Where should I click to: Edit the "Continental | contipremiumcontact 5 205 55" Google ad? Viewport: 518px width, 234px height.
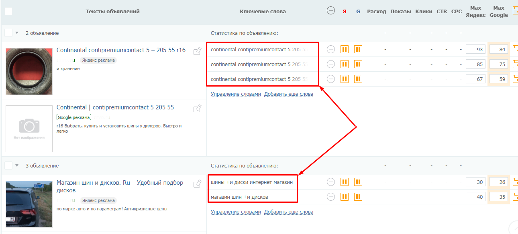(x=198, y=108)
